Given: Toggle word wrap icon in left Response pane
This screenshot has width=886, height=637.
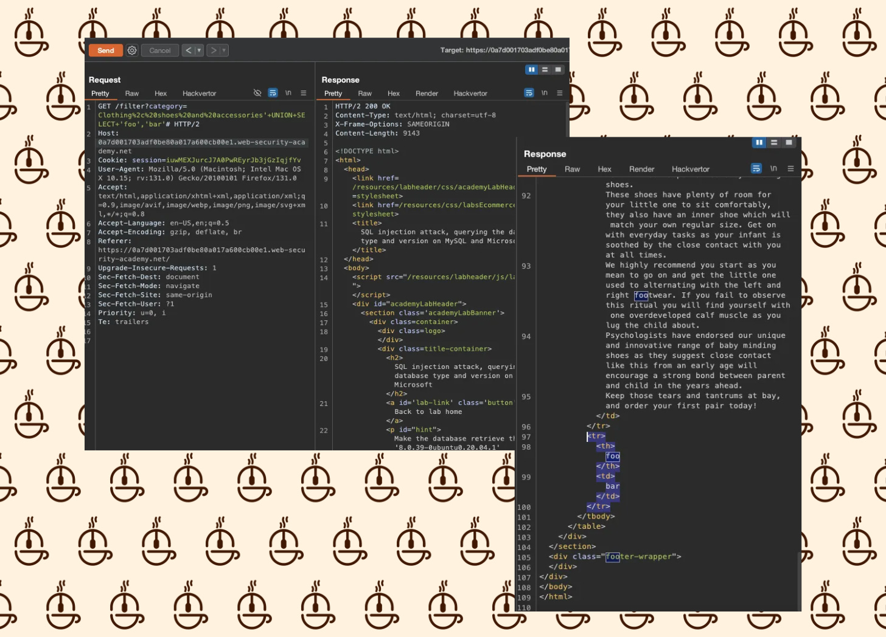Looking at the screenshot, I should point(529,93).
